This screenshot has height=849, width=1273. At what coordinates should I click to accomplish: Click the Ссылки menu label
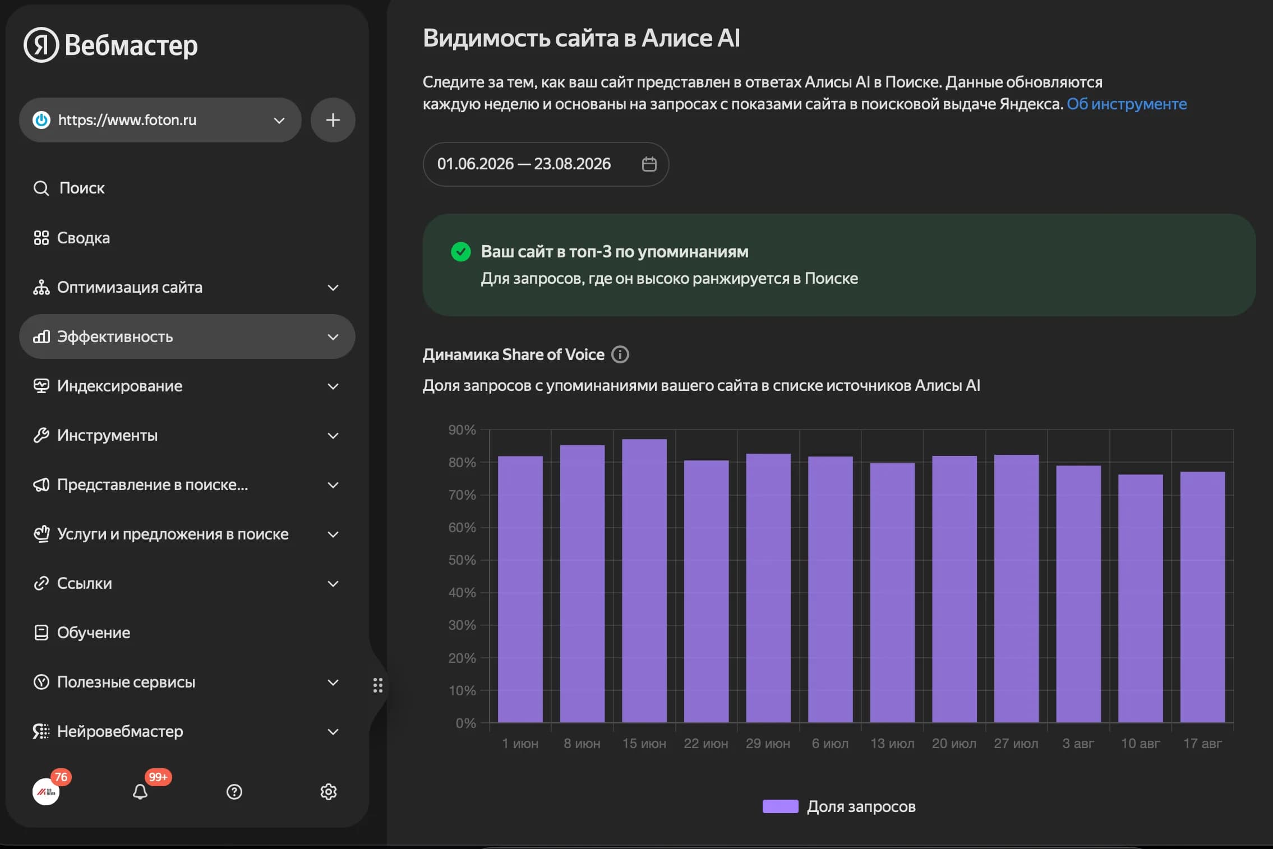coord(85,583)
